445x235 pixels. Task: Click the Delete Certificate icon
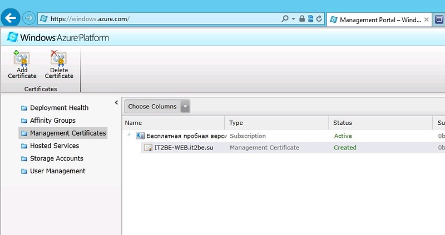tap(58, 58)
